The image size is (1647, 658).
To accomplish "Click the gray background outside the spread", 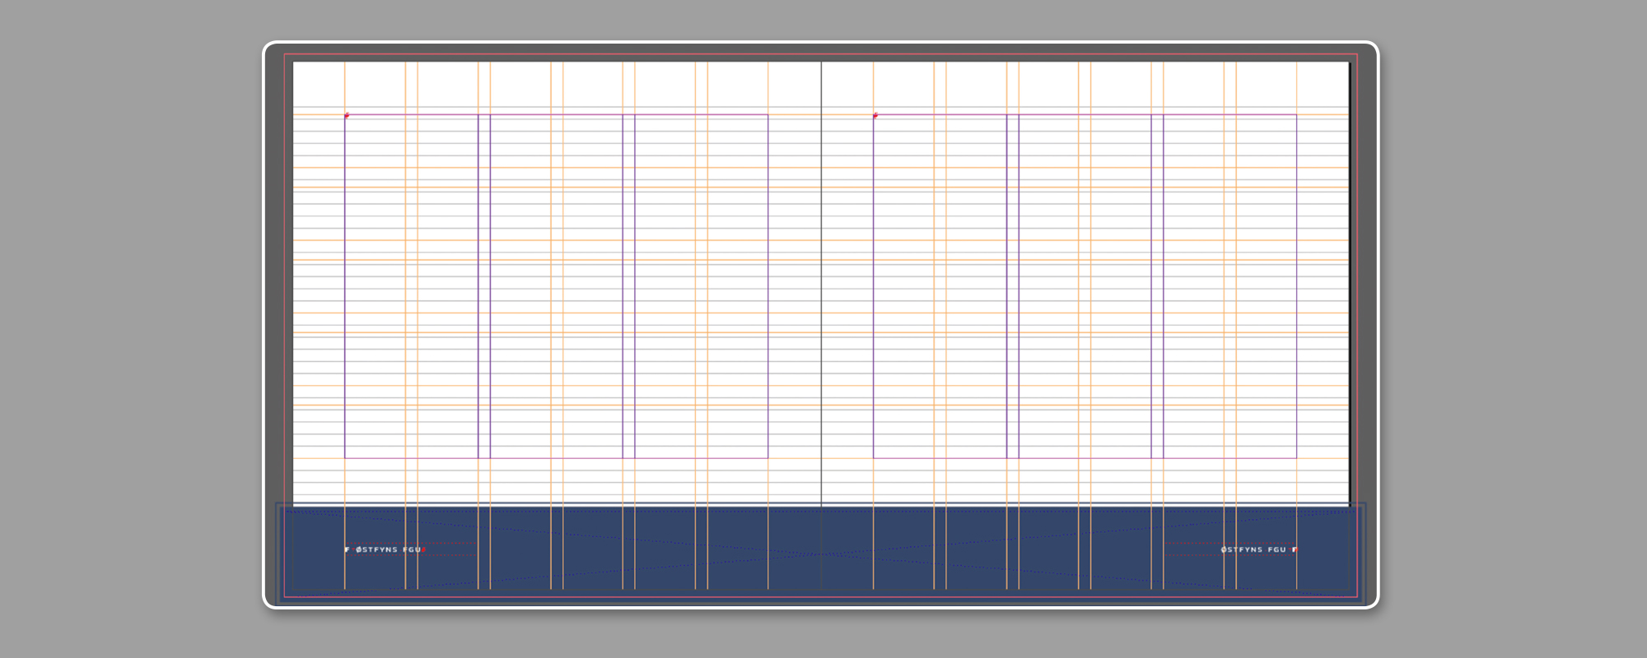I will click(x=124, y=329).
